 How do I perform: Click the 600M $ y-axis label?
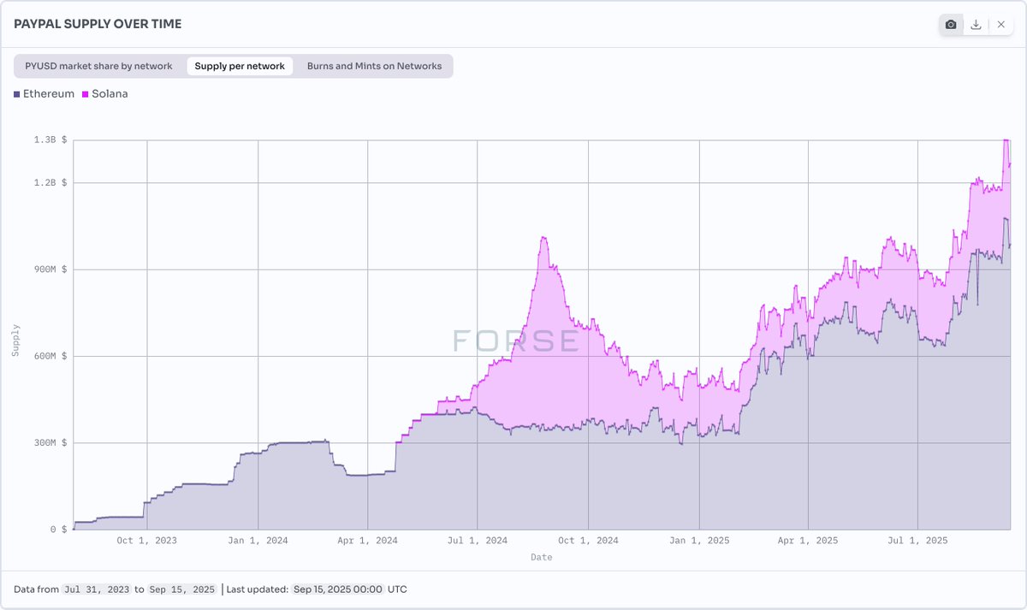[52, 356]
